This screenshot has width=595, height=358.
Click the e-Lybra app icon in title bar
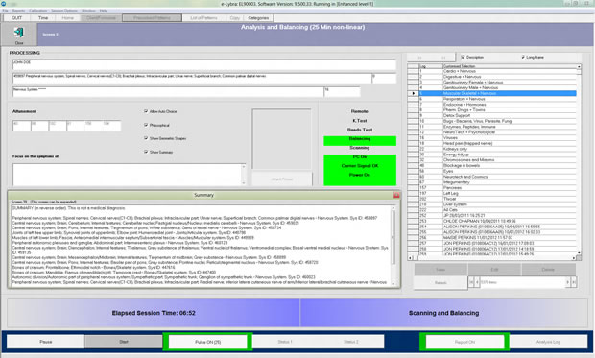tap(3, 4)
